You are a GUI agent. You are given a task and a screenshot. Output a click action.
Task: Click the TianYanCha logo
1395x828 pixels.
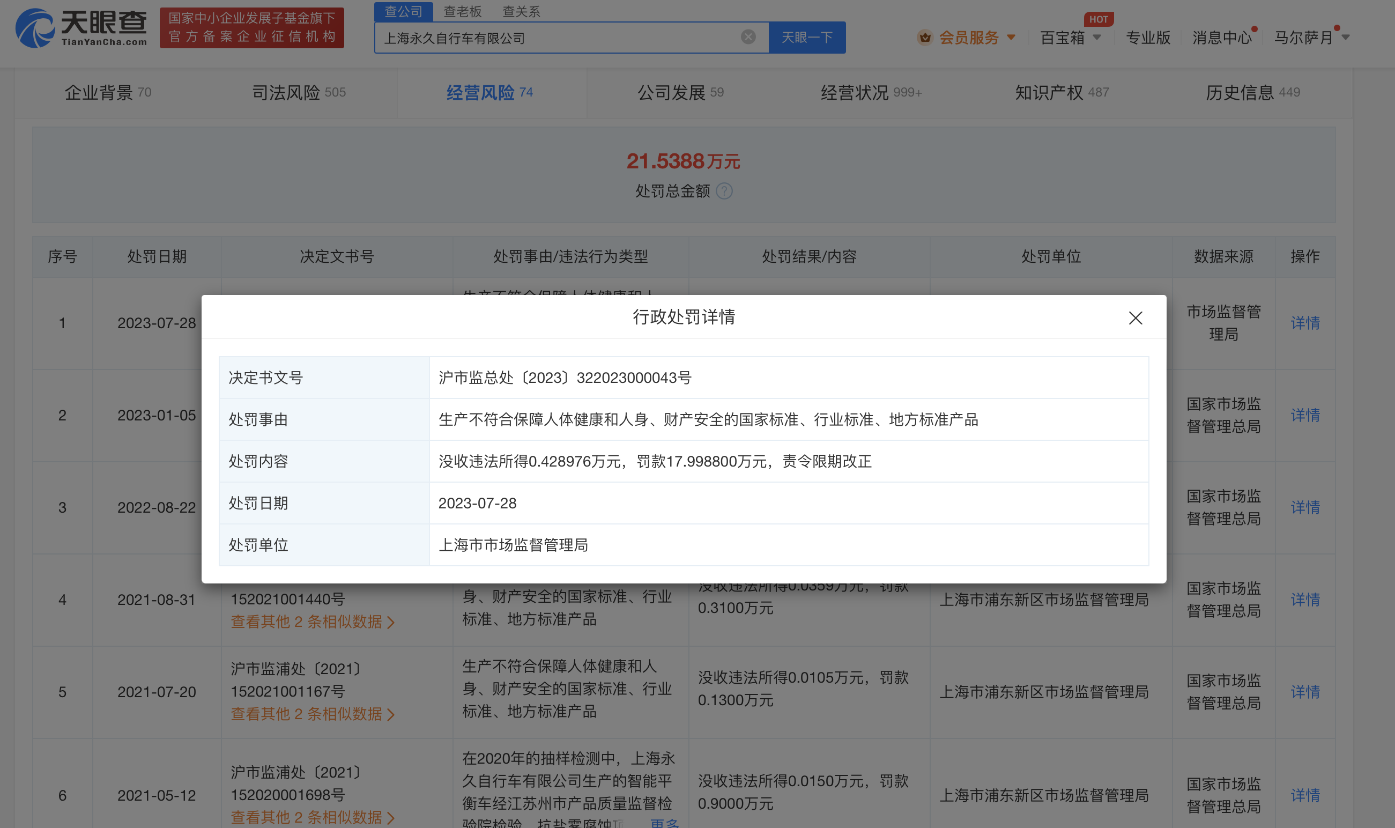[81, 27]
